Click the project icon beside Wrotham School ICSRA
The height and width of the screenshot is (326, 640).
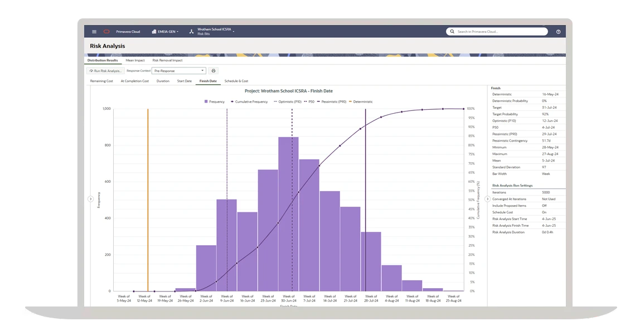pos(191,31)
